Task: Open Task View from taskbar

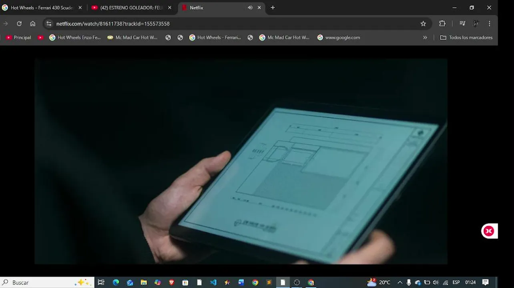Action: pos(101,282)
